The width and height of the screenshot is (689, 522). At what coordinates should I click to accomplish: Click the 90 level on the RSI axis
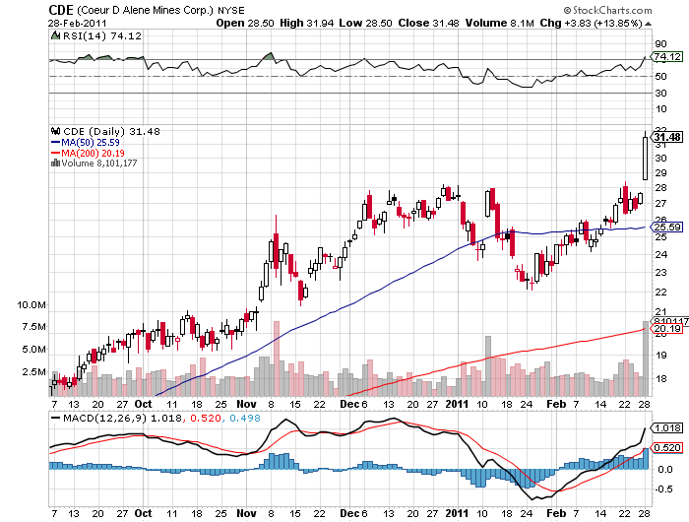tap(660, 43)
